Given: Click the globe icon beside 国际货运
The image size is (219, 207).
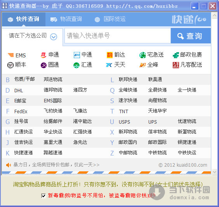Looking at the screenshot, I should (97, 20).
